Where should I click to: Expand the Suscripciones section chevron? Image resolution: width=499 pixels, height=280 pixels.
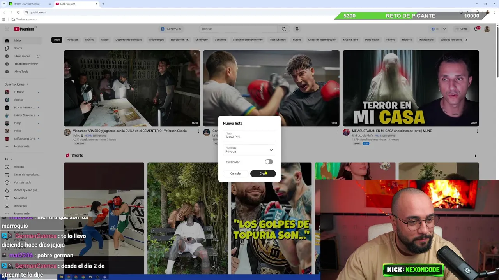(x=27, y=84)
